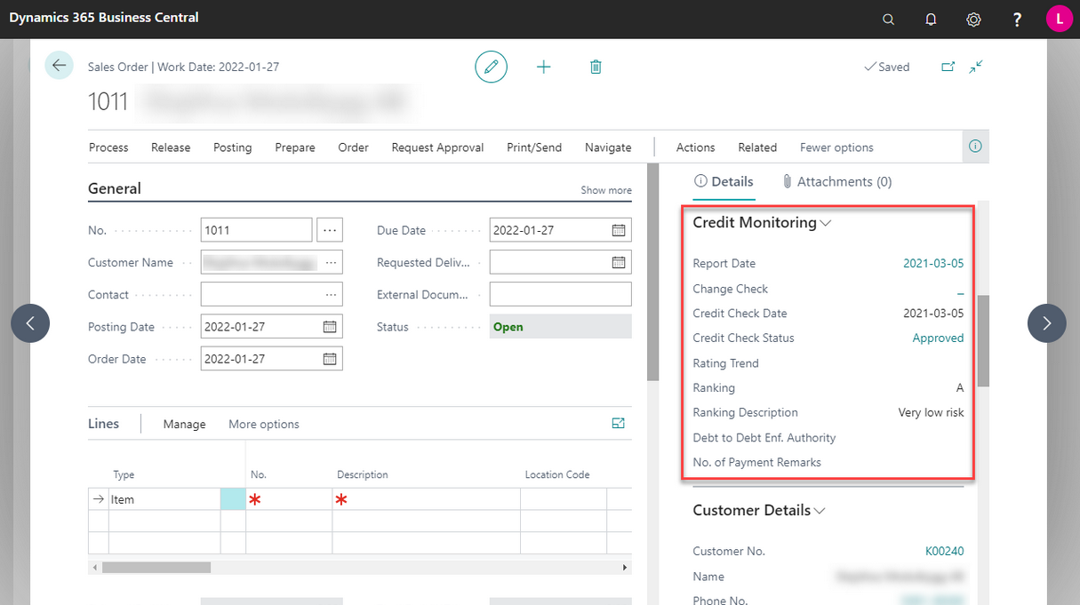Viewport: 1080px width, 605px height.
Task: Collapse the page with shrink arrows icon
Action: [x=976, y=67]
